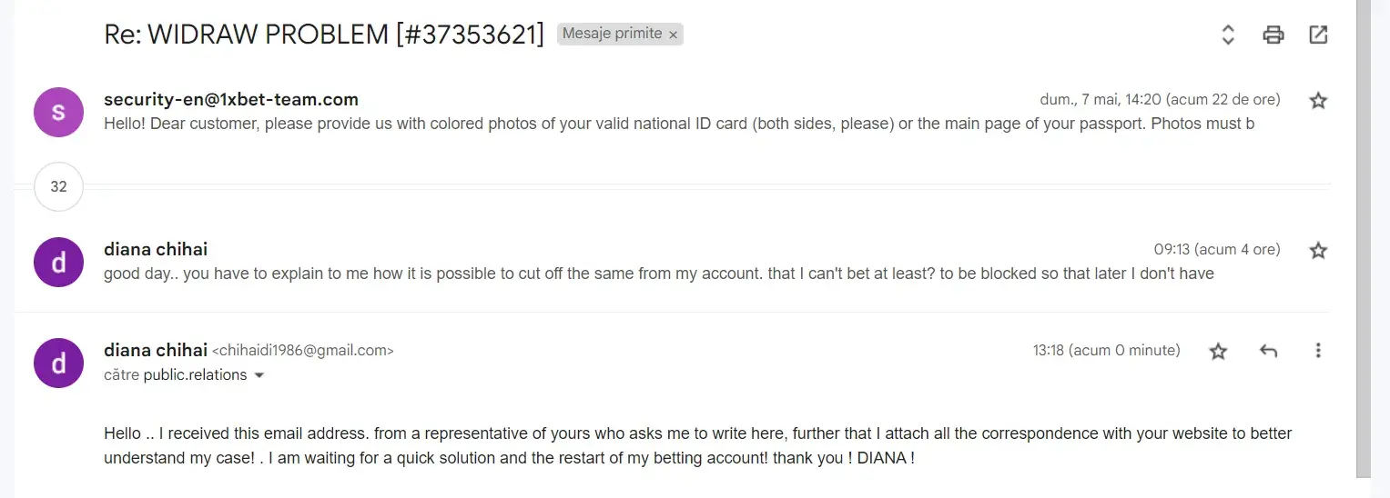Viewport: 1390px width, 498px height.
Task: Star the security-en@1xbet-team.com message
Action: pos(1317,101)
